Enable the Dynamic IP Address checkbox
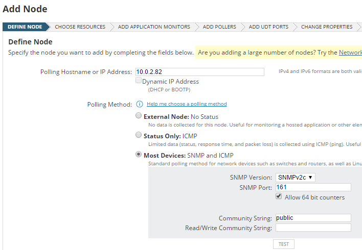The image size is (362, 250). [x=139, y=81]
